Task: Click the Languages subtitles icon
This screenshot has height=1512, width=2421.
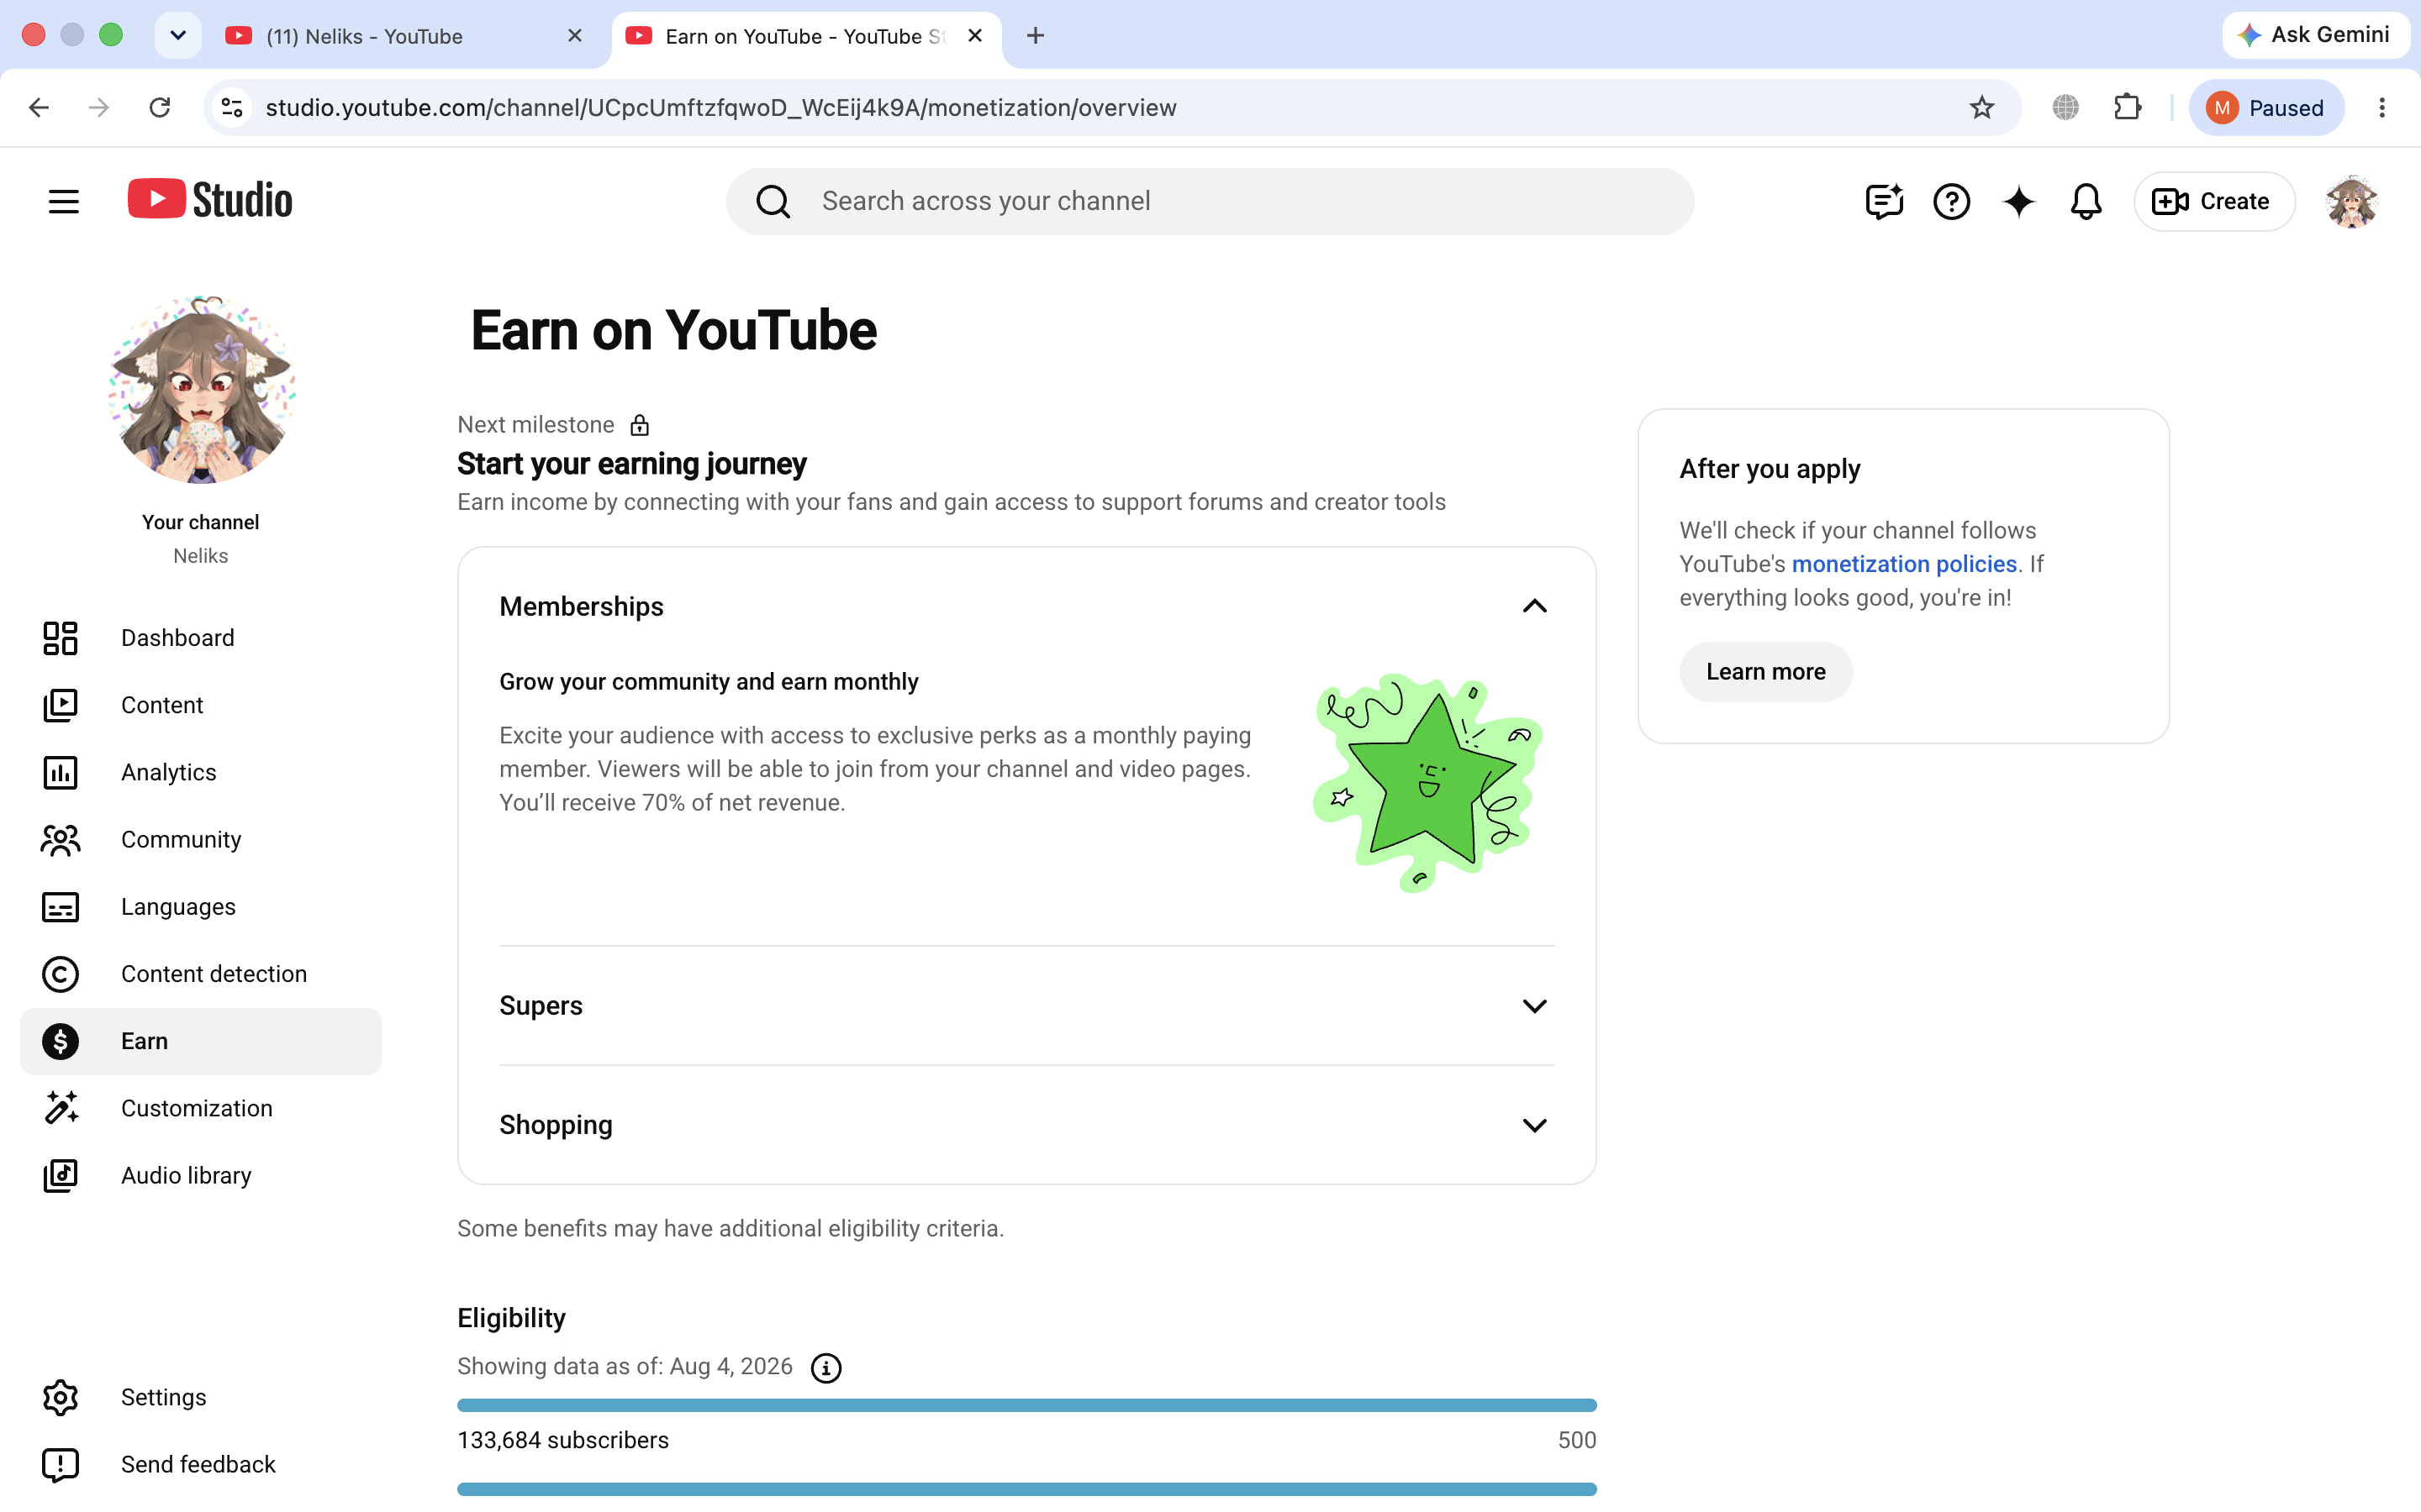Action: tap(60, 907)
